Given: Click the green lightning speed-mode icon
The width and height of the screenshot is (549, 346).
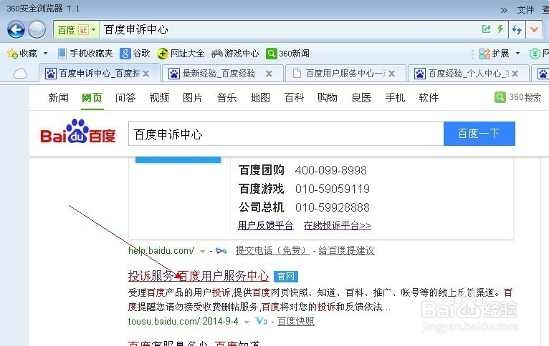Looking at the screenshot, I should pyautogui.click(x=500, y=29).
